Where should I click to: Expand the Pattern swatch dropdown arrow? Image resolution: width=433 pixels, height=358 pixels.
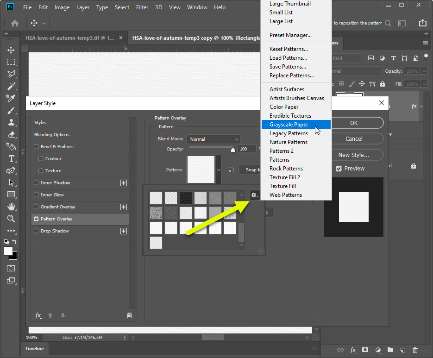[x=219, y=170]
